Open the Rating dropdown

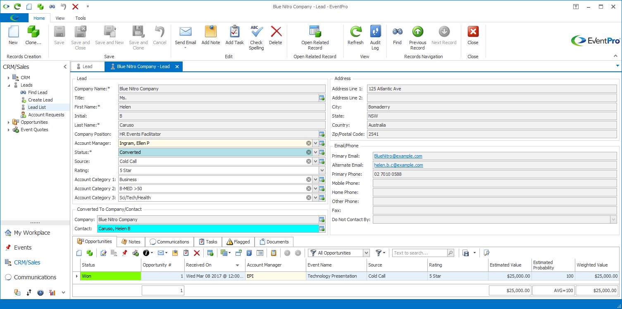click(322, 170)
